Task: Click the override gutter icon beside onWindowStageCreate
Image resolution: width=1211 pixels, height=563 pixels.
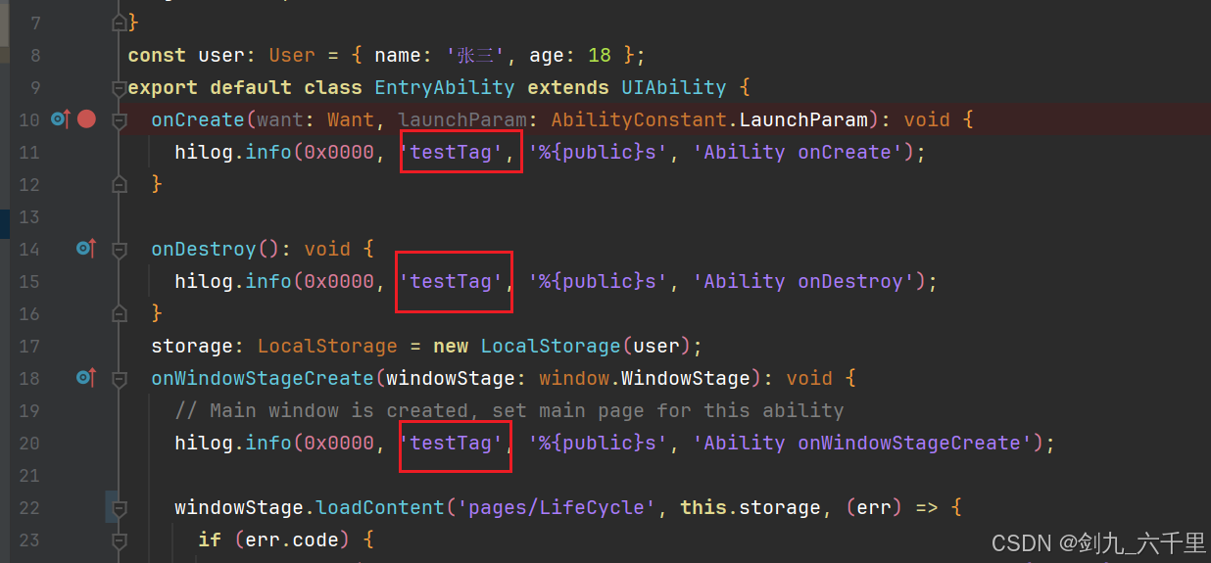Action: [x=86, y=378]
